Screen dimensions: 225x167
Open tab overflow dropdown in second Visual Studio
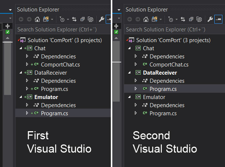pyautogui.click(x=119, y=10)
